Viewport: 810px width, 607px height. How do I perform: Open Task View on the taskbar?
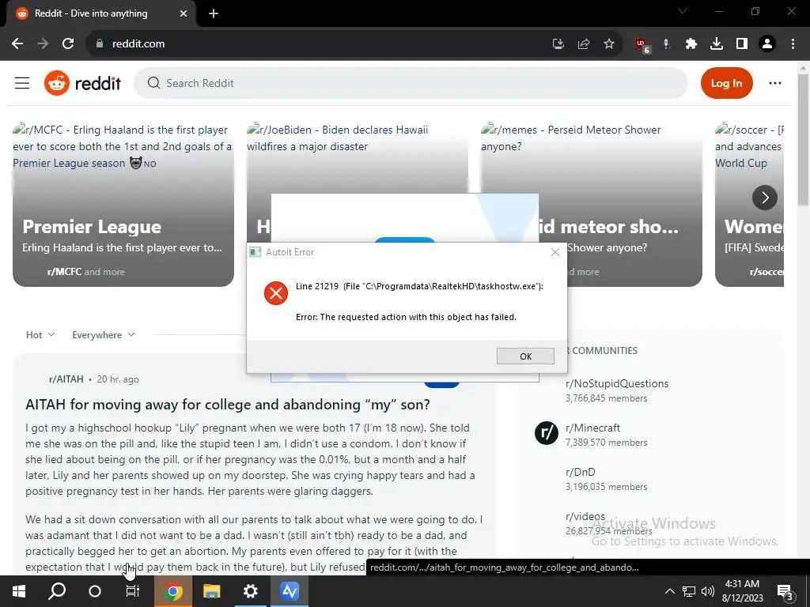click(x=133, y=591)
